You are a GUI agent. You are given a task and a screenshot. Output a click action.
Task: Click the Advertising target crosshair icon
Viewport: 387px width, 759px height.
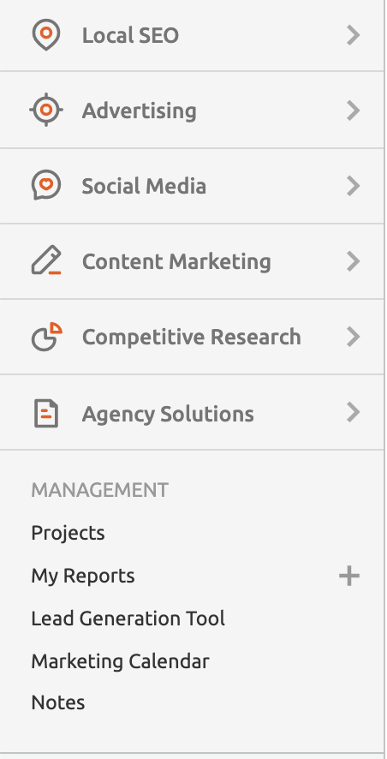[46, 110]
